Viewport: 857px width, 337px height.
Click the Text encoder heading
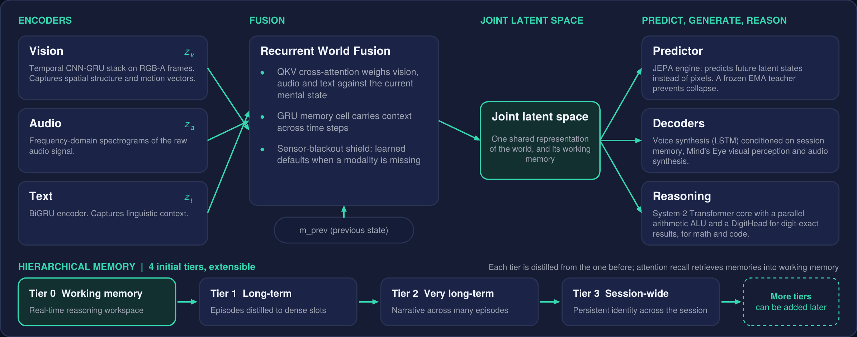tap(41, 196)
